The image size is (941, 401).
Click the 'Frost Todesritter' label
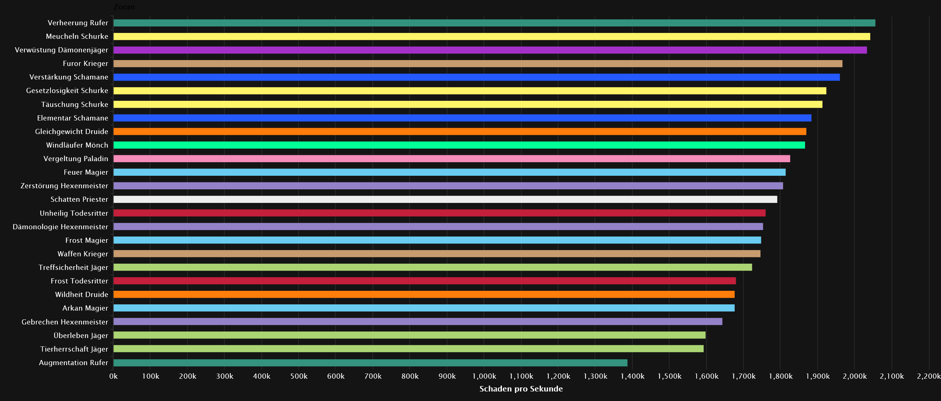pyautogui.click(x=79, y=281)
